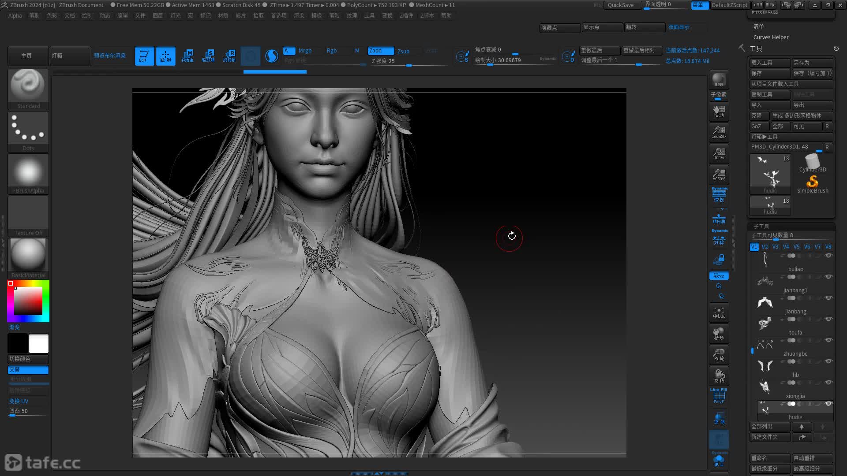Image resolution: width=847 pixels, height=476 pixels.
Task: Open the BrushAlpha alpha picker
Action: pyautogui.click(x=28, y=174)
